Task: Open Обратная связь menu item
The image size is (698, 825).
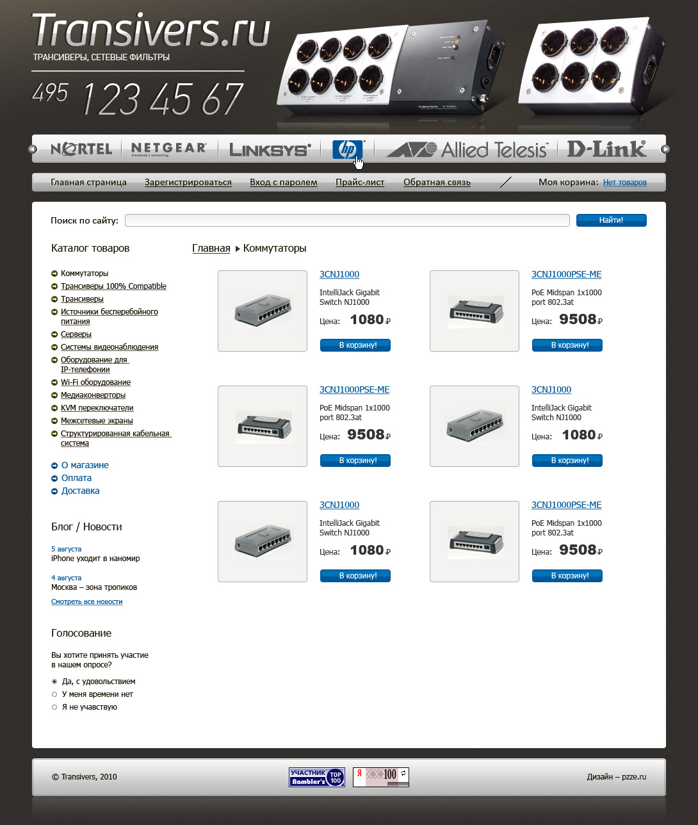Action: tap(437, 183)
